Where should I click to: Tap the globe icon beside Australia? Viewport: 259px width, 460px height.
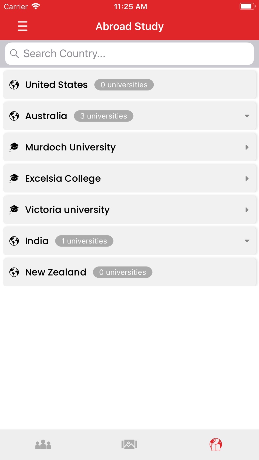pyautogui.click(x=14, y=116)
